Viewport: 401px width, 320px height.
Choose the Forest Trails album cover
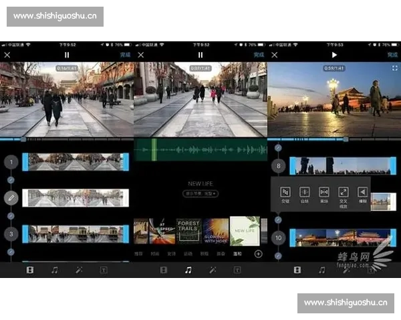[x=188, y=232]
